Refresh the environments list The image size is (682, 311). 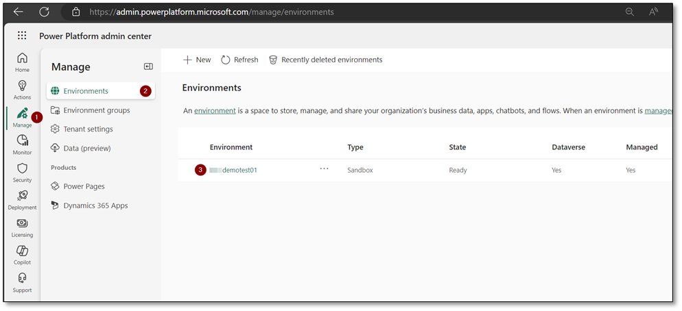tap(239, 60)
